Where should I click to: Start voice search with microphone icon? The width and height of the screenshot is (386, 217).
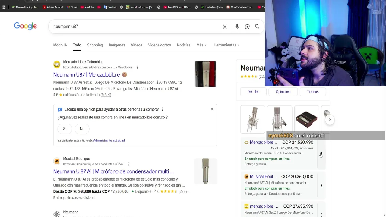pos(237,27)
